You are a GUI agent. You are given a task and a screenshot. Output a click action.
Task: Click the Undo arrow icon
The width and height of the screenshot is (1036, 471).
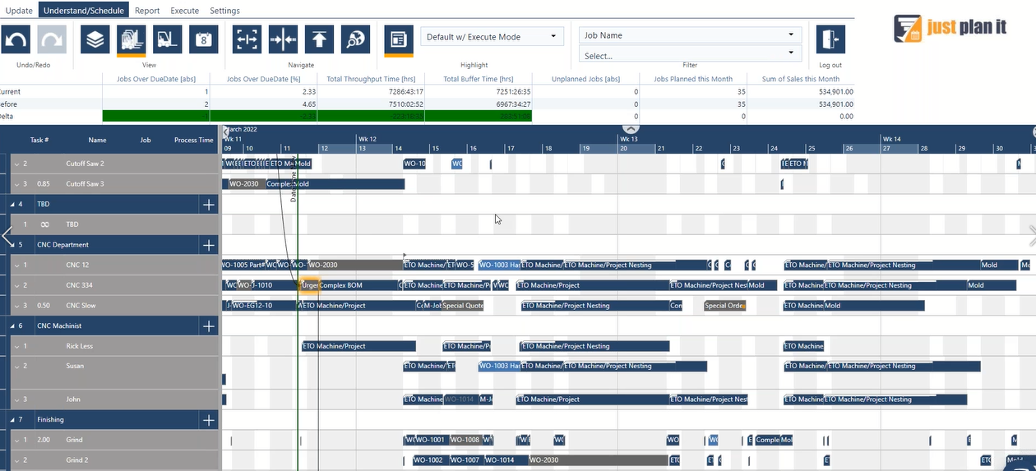click(x=16, y=39)
